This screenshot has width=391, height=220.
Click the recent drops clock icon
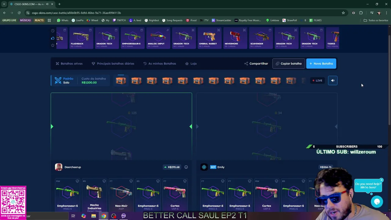pyautogui.click(x=53, y=31)
